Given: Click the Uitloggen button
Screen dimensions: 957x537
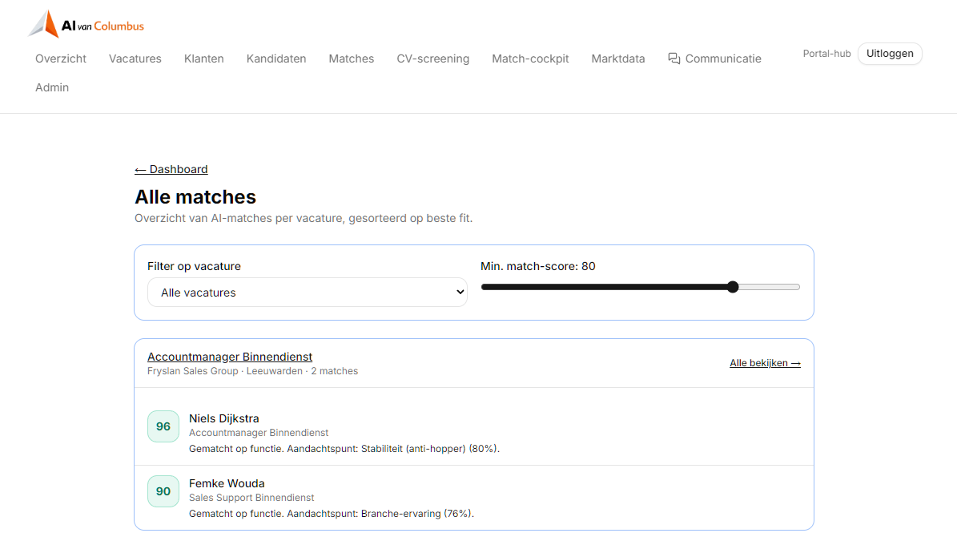Looking at the screenshot, I should coord(889,54).
